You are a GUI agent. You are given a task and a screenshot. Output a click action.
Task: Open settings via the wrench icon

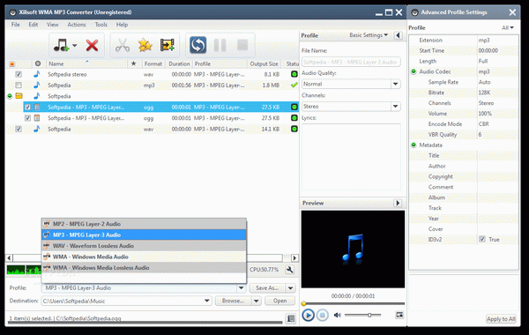point(289,269)
